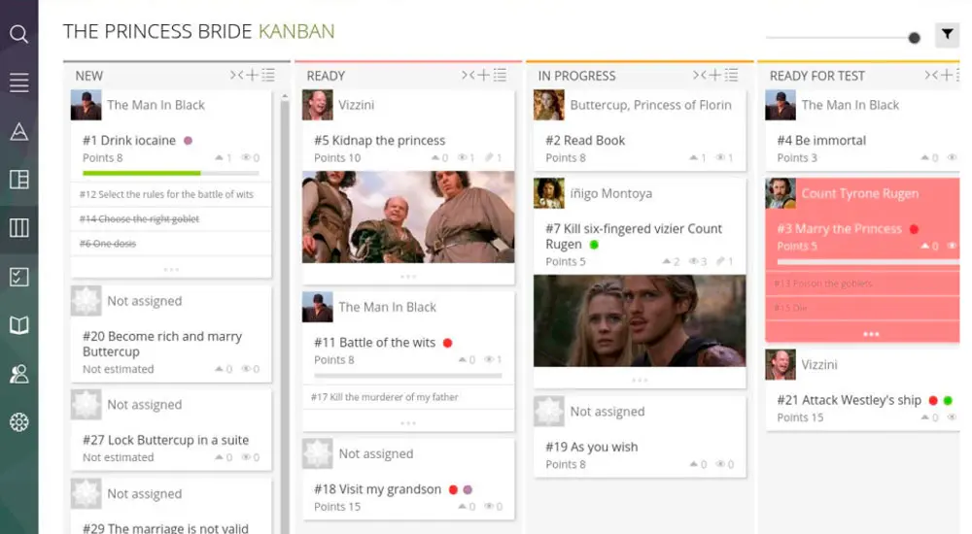
Task: Go to Backlog via the sidebar icon
Action: tap(18, 180)
